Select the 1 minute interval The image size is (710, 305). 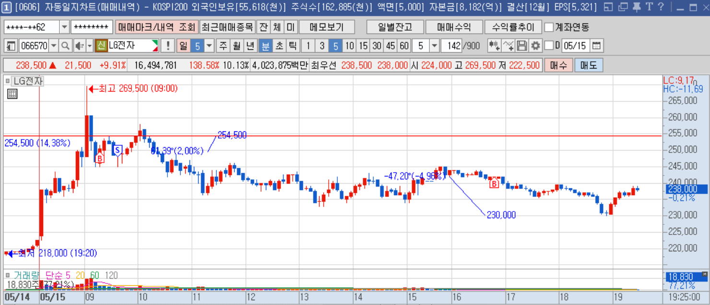[308, 46]
